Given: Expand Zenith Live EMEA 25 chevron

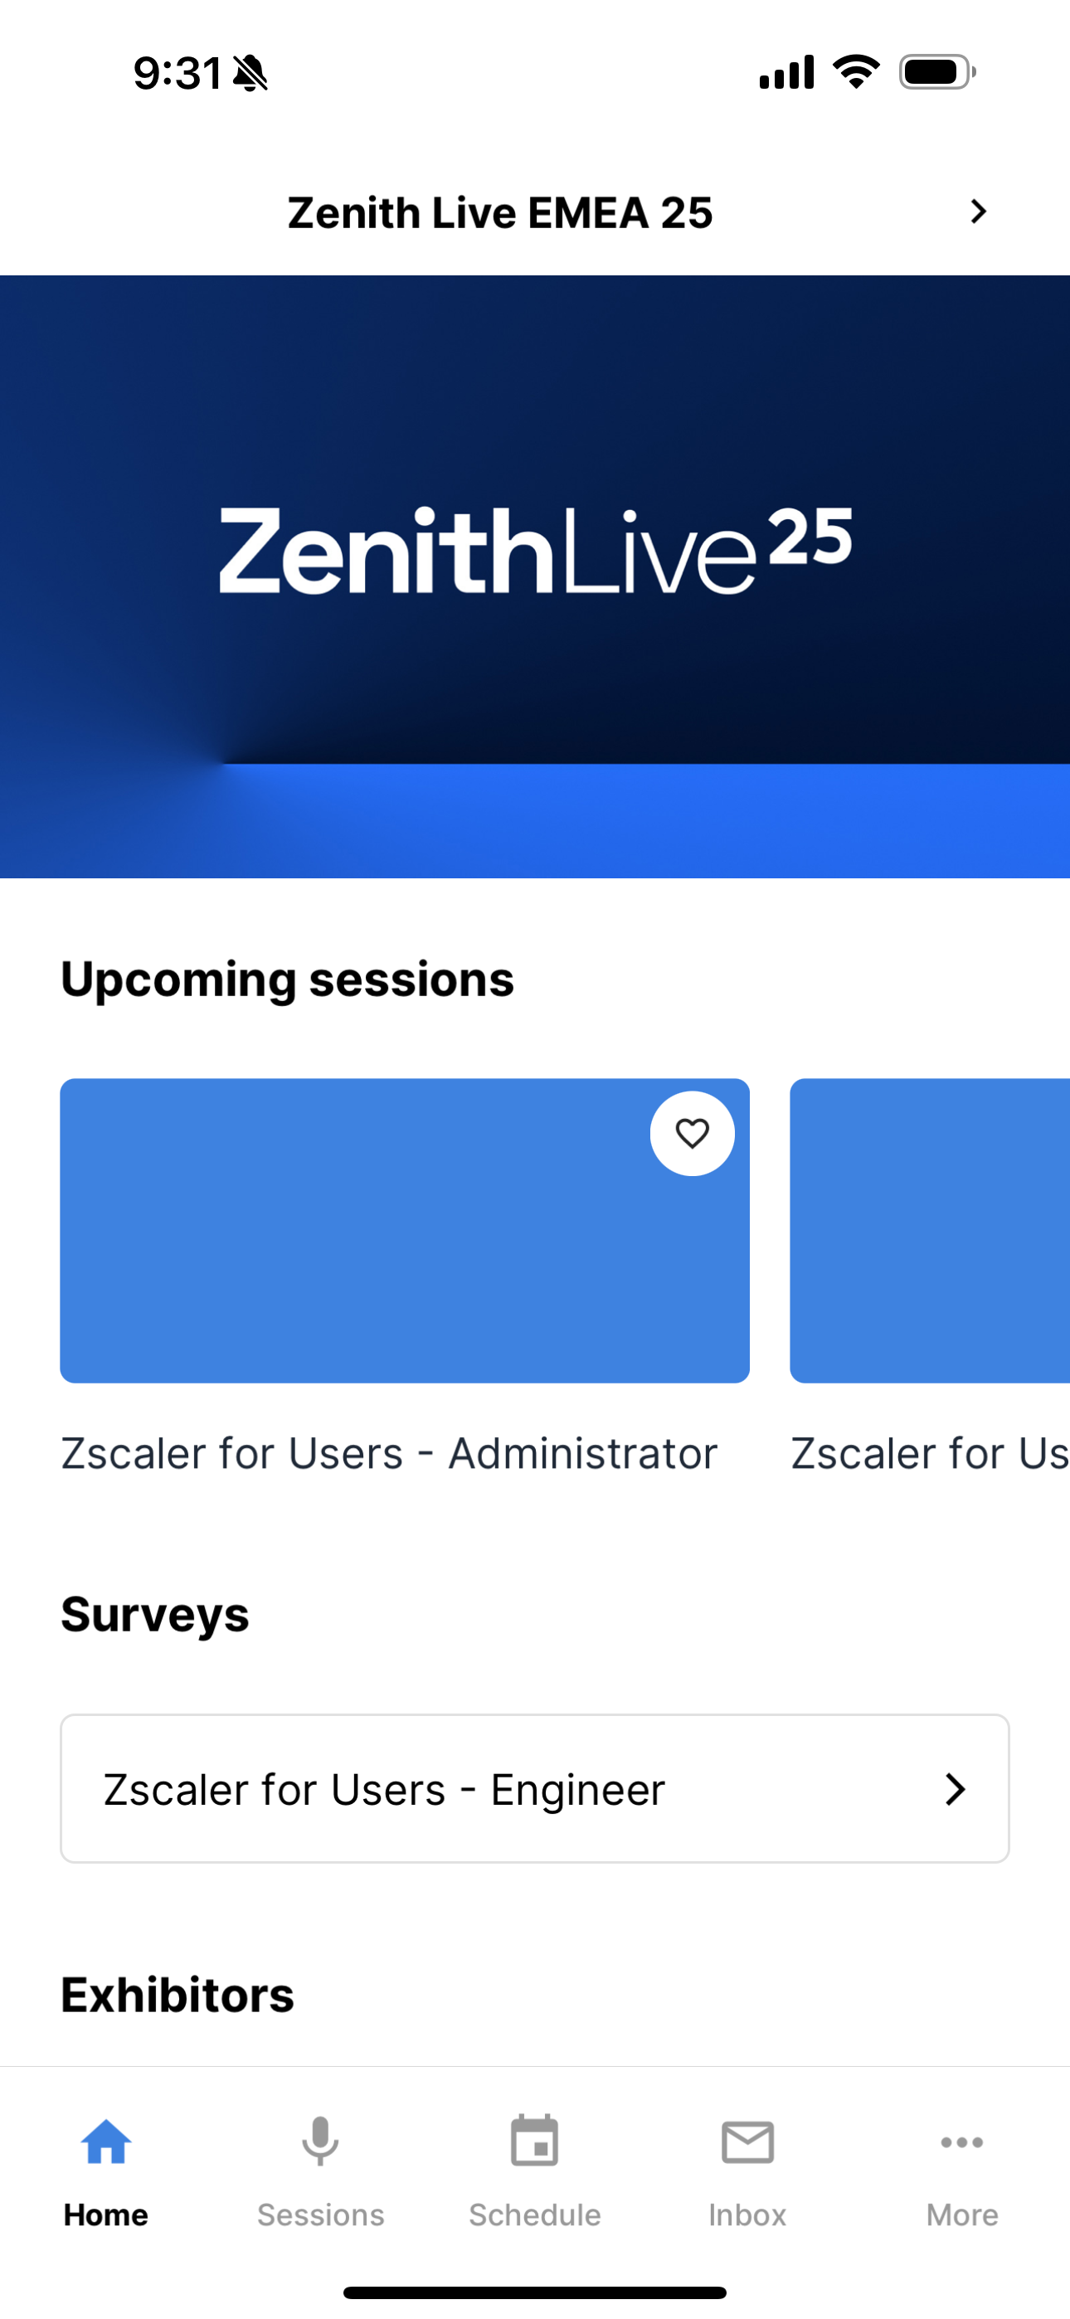Looking at the screenshot, I should click(978, 211).
